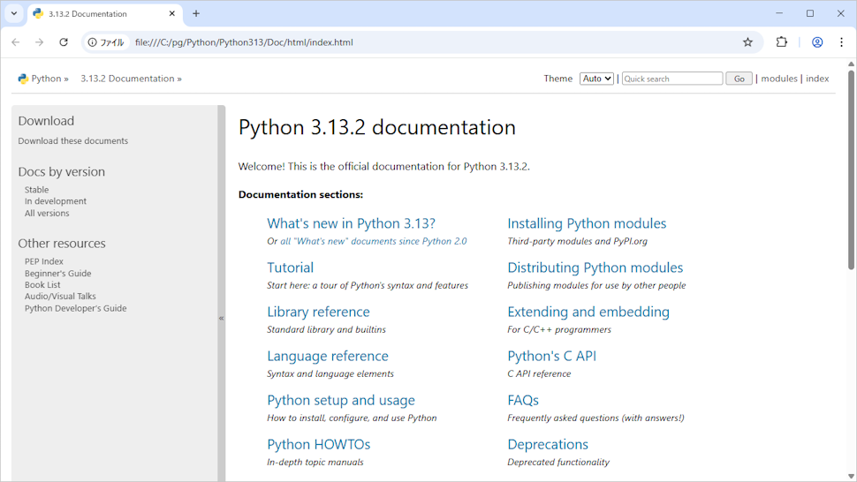The width and height of the screenshot is (857, 482).
Task: Open What's new in Python 3.13?
Action: [351, 223]
